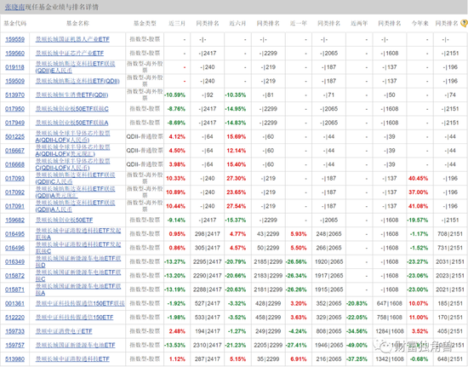Open fund code 017950 link
This screenshot has width=468, height=367.
tap(15, 109)
